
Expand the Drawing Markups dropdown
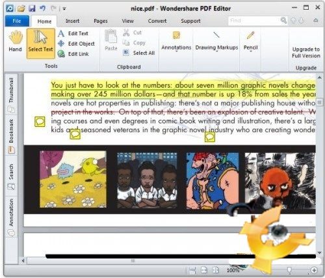click(216, 41)
